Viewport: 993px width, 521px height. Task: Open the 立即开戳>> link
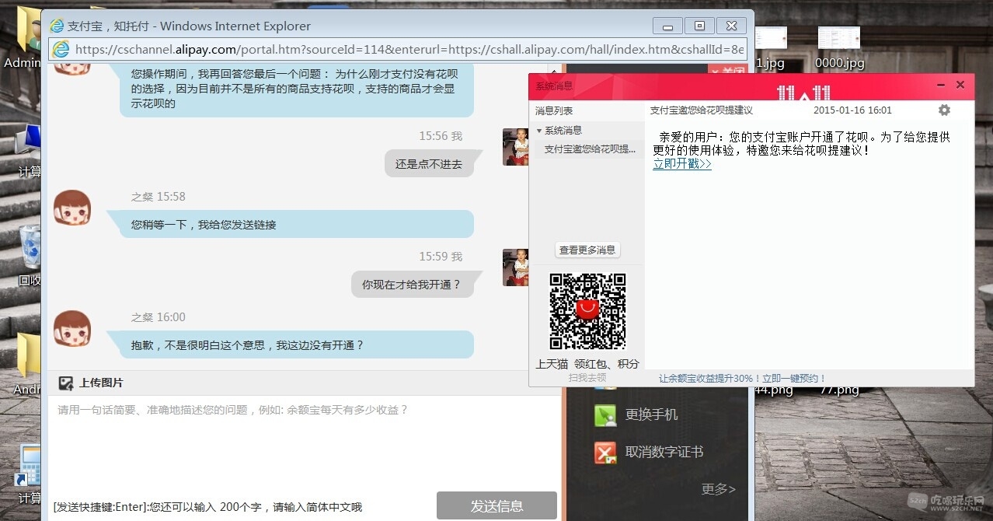(681, 164)
